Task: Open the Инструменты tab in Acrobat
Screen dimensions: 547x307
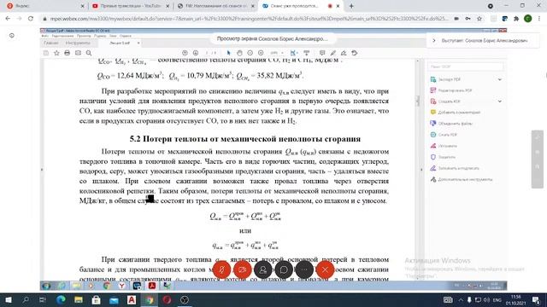Action: coord(78,43)
